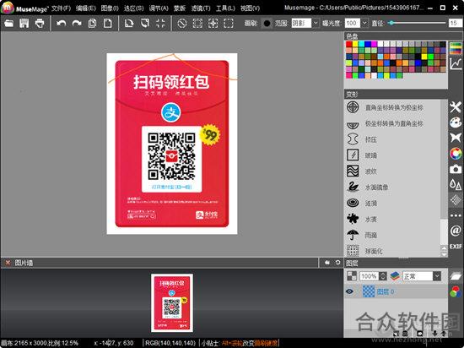Apply the 玻璃 glass effect
Viewport: 464px width, 348px height.
tap(392, 155)
